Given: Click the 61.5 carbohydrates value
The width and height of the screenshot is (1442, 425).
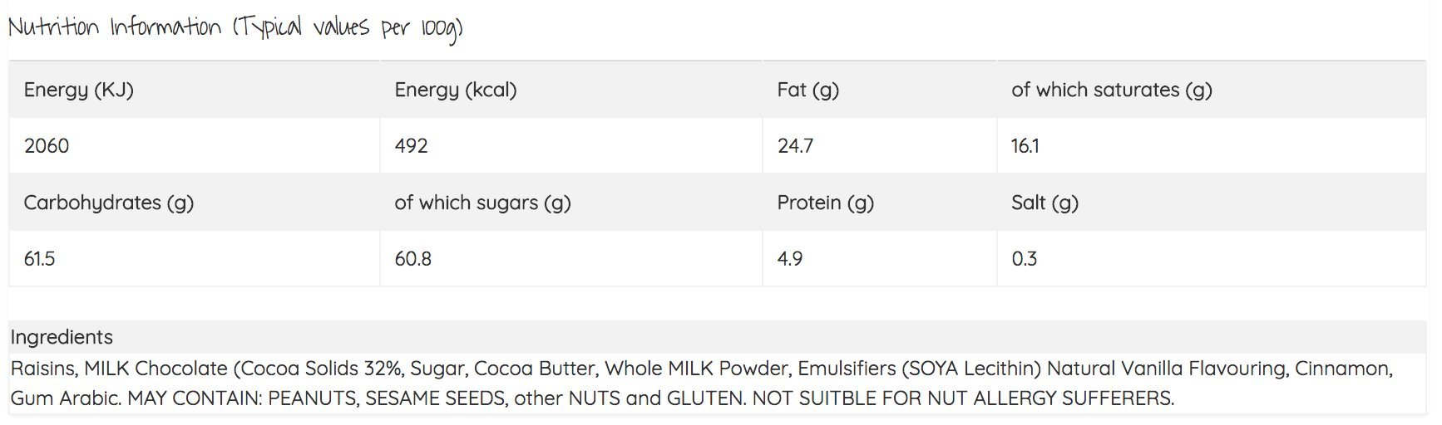Looking at the screenshot, I should (x=39, y=259).
